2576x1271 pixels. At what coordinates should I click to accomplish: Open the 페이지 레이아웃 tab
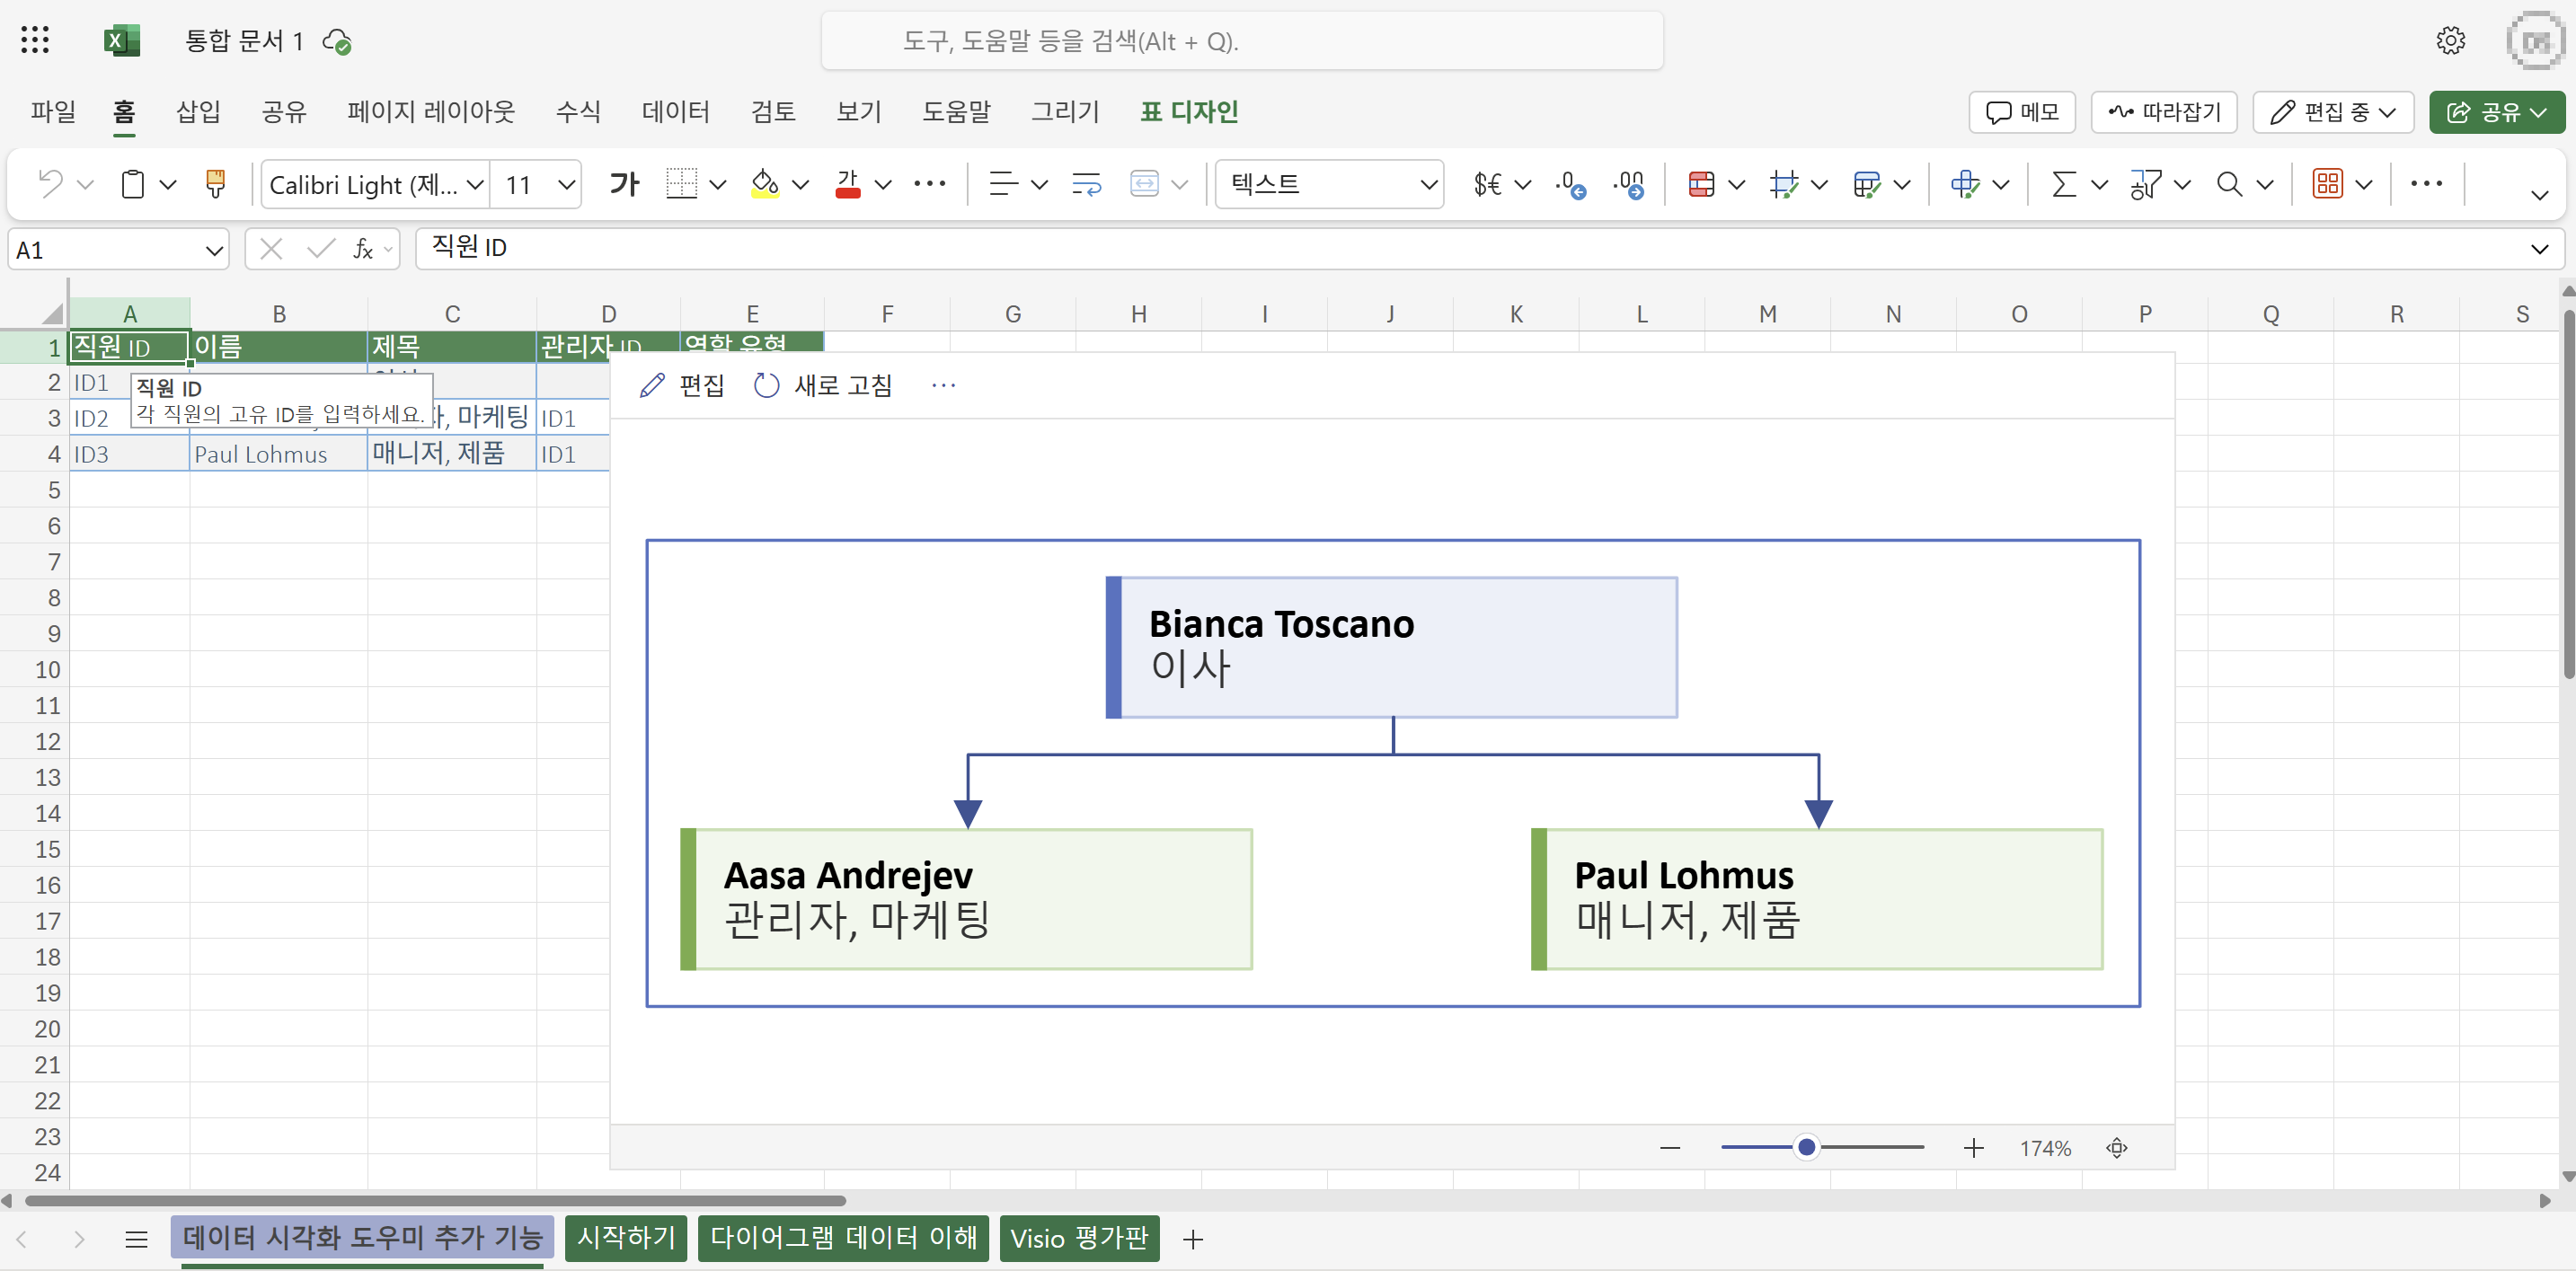click(x=431, y=111)
